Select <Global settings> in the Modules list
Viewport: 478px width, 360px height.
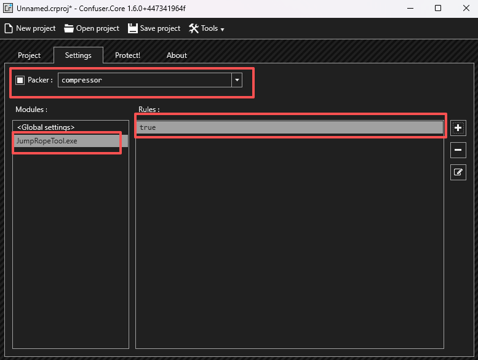point(46,127)
